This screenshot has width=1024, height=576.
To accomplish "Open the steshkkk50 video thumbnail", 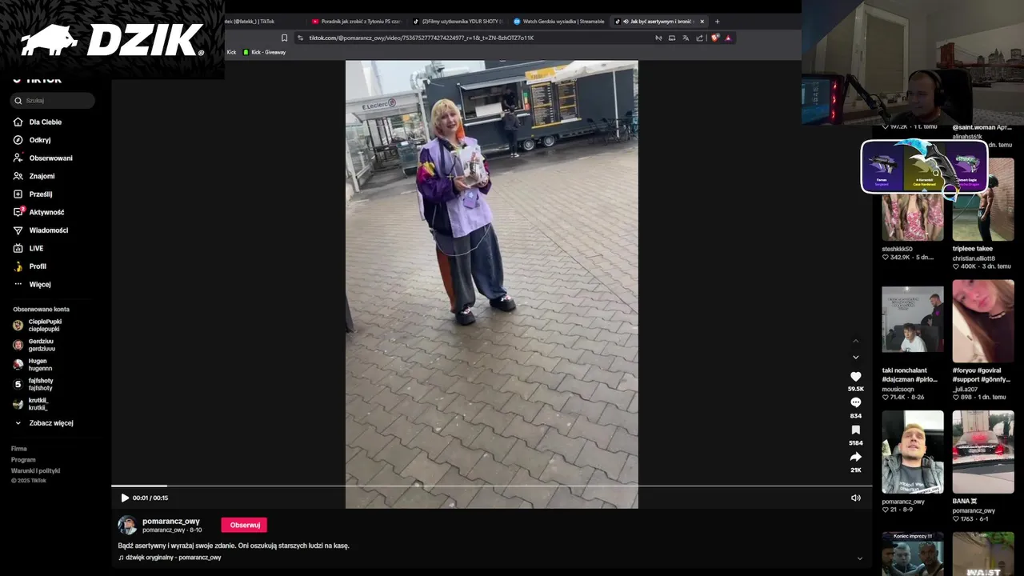I will point(913,216).
